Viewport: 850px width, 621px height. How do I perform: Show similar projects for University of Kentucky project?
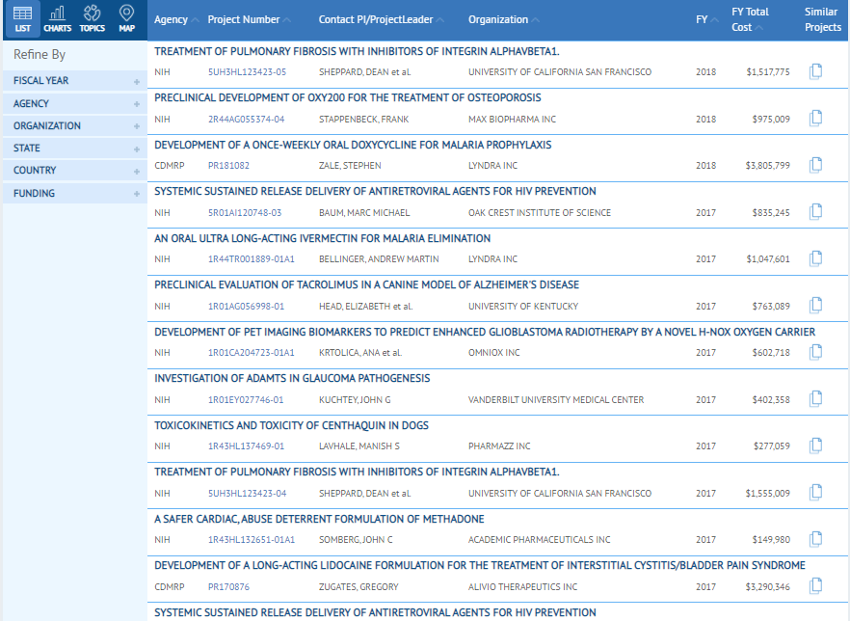(815, 306)
